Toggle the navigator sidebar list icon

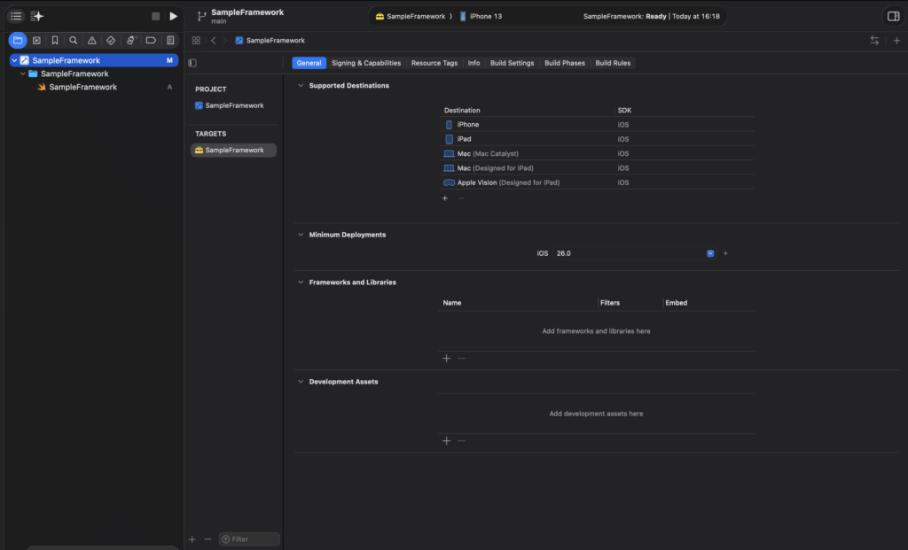tap(16, 16)
